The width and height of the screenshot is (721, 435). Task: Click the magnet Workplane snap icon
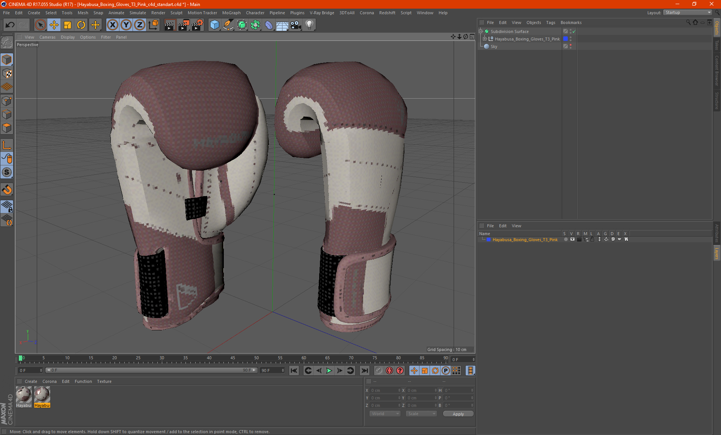(7, 190)
